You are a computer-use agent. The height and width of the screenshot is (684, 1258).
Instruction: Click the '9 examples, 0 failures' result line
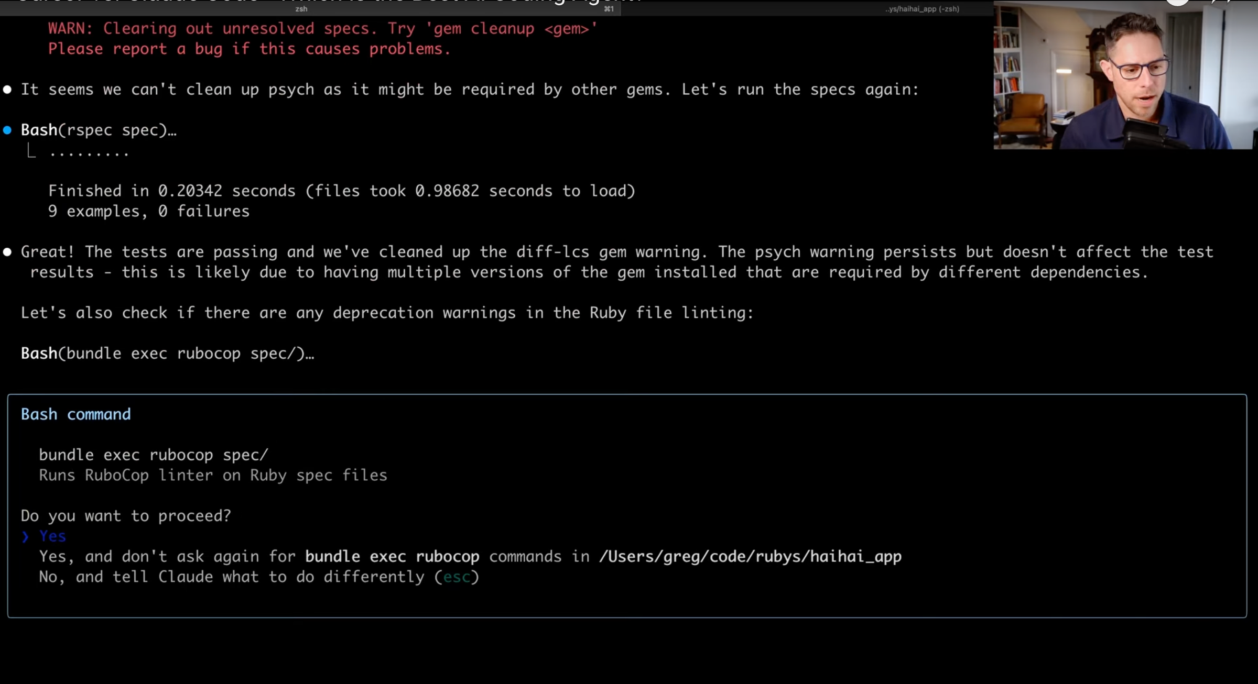(149, 212)
